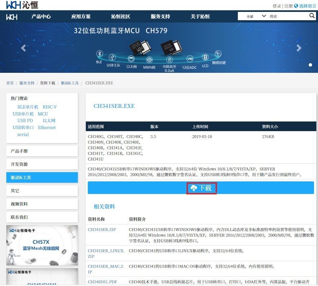The height and width of the screenshot is (286, 318).
Task: Show next banner with right arrow
Action: (299, 48)
